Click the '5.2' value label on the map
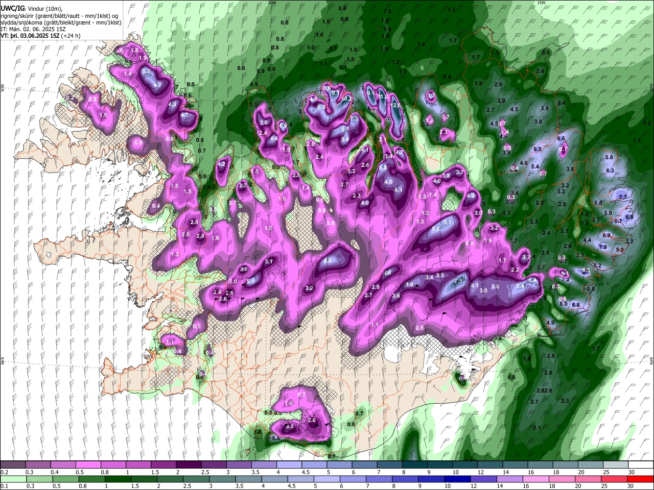Viewport: 654px width, 490px height. (597, 266)
